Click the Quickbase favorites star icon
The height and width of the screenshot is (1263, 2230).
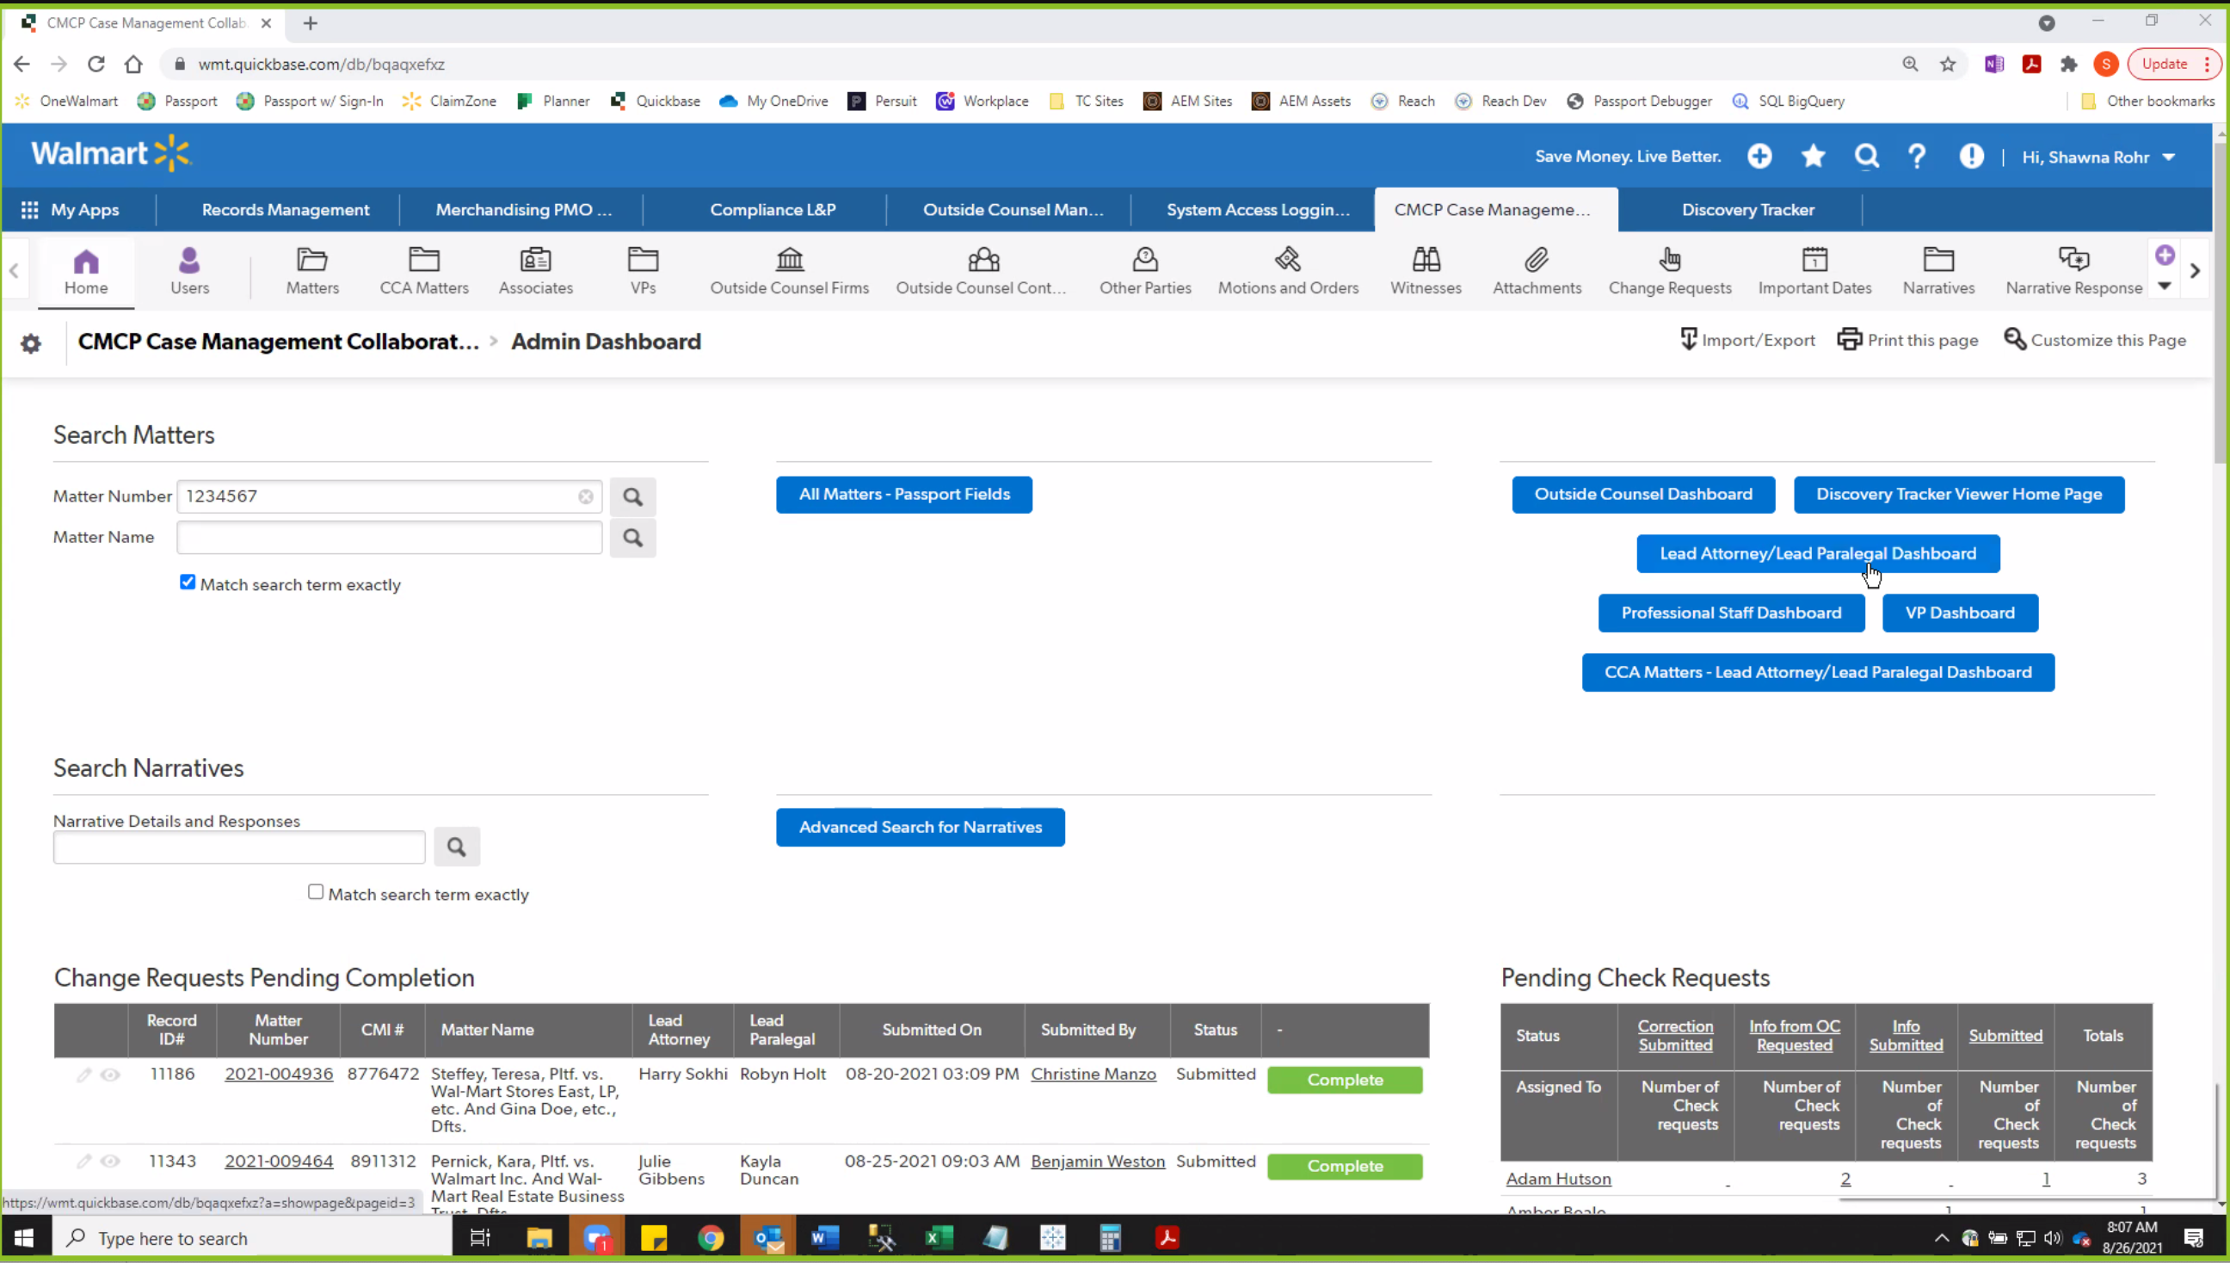[x=1813, y=156]
